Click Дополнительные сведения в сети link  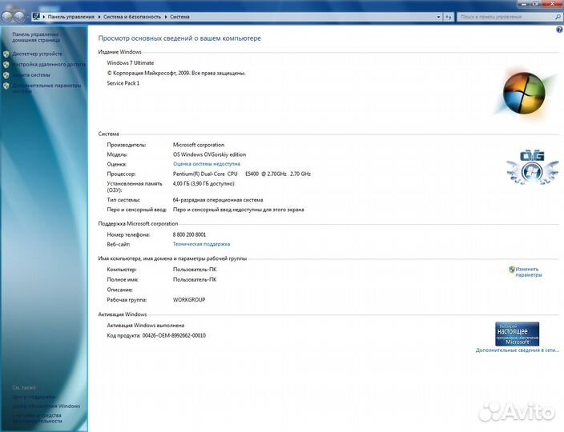click(516, 350)
